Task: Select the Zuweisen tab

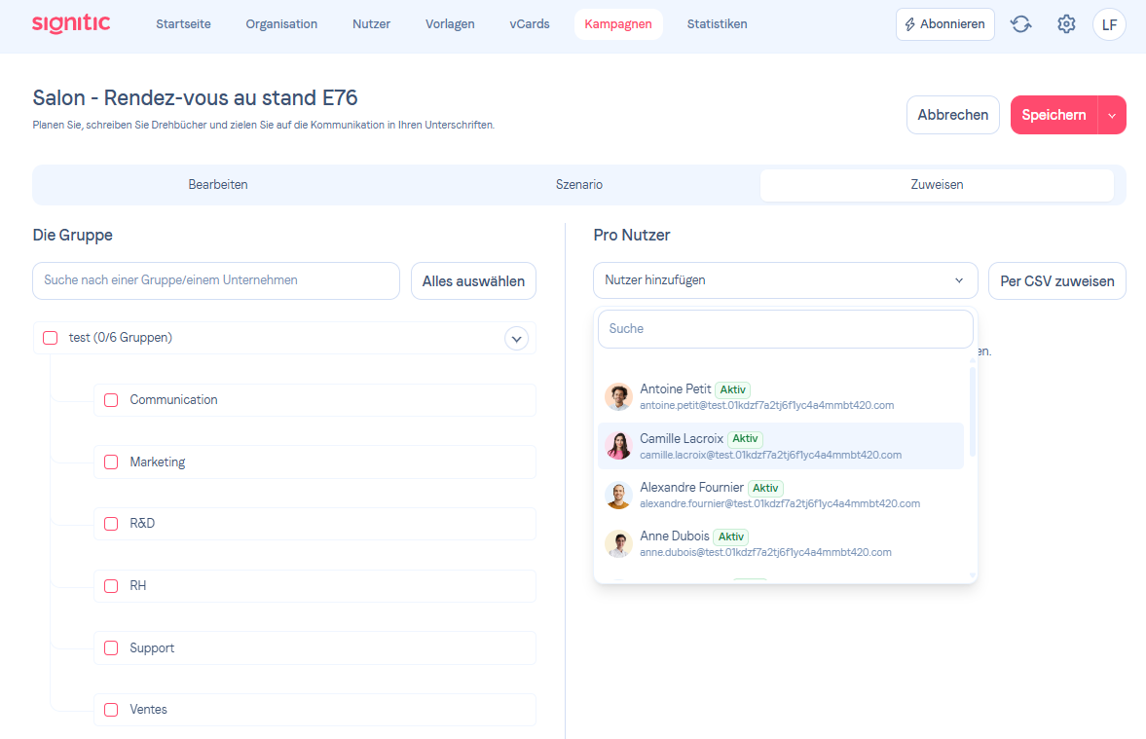Action: (x=937, y=185)
